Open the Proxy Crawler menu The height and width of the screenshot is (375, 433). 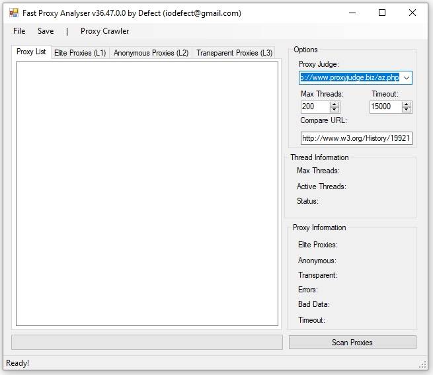click(104, 31)
